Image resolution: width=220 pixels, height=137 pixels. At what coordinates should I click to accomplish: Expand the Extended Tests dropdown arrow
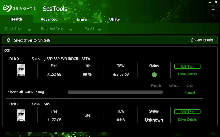point(71,30)
